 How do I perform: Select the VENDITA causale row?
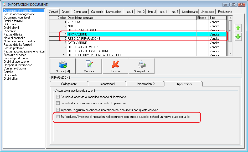pyautogui.click(x=138, y=22)
